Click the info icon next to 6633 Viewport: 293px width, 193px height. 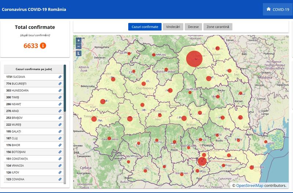[43, 46]
